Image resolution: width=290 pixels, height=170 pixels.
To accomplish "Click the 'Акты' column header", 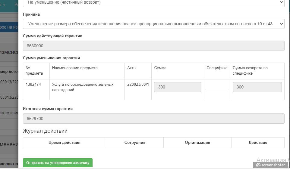I will tap(132, 68).
